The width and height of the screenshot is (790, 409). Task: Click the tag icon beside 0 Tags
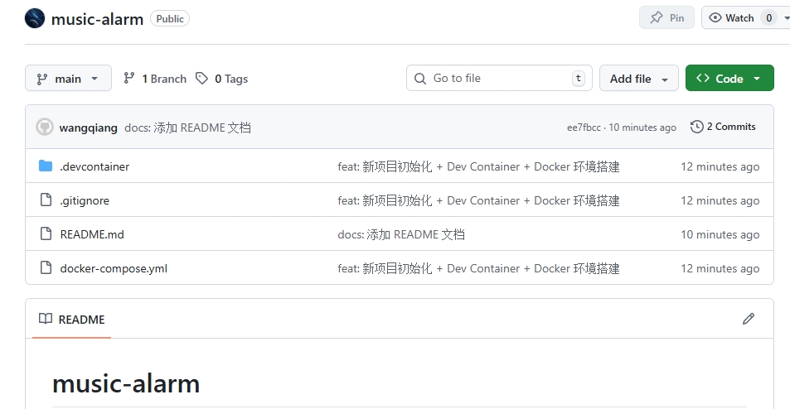coord(201,78)
